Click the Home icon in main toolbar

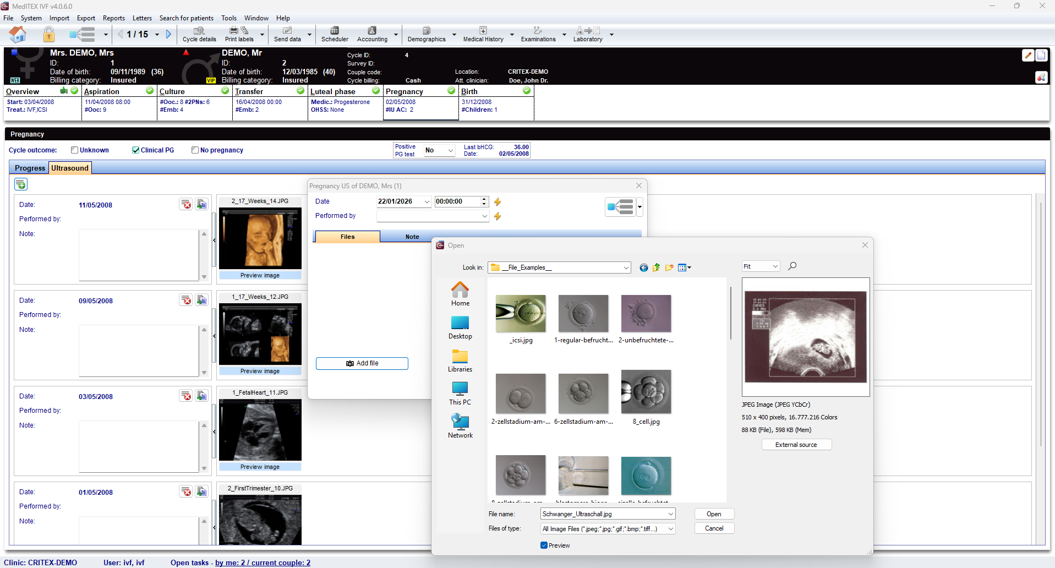click(x=18, y=34)
